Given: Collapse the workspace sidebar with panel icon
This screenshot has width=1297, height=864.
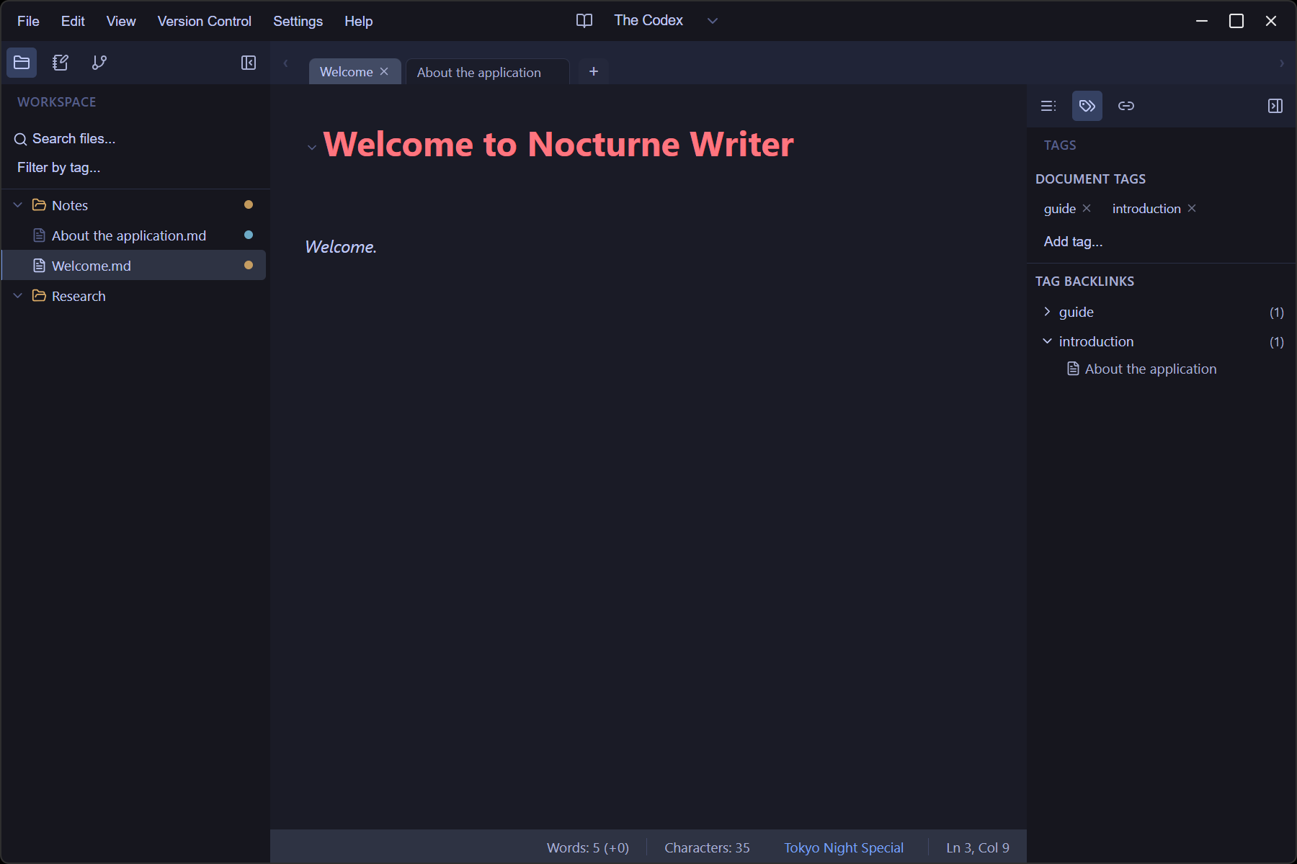Looking at the screenshot, I should coord(248,63).
